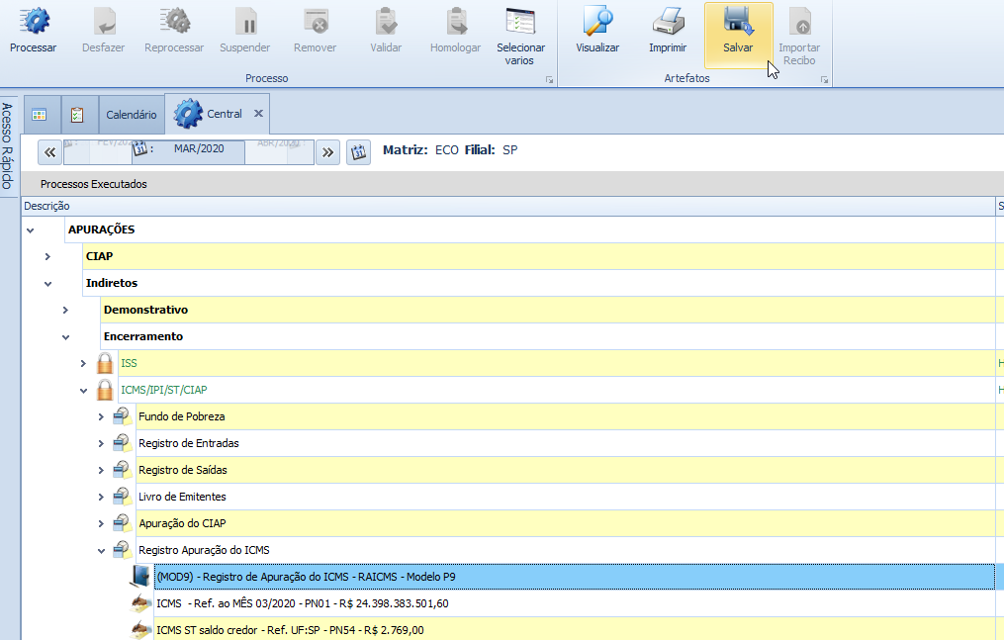Advance to next period with double-right arrow

tap(328, 151)
